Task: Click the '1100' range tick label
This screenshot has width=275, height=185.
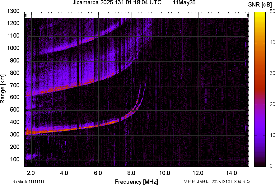Action: click(13, 35)
